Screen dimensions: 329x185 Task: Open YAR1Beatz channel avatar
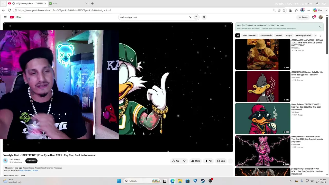(x=5, y=161)
